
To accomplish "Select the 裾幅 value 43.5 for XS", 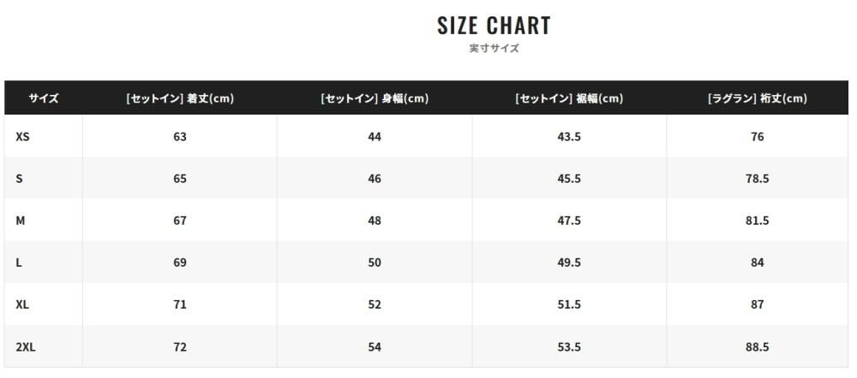I will tap(569, 137).
